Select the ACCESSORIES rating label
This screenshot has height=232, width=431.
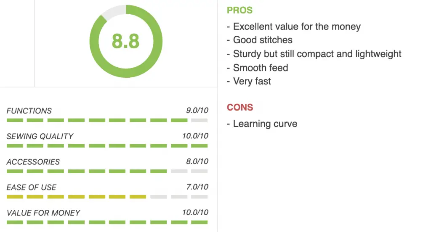click(x=33, y=162)
